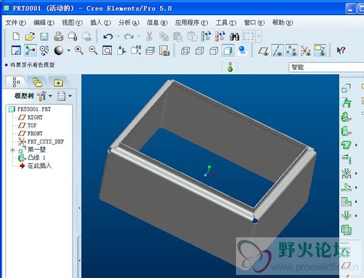Open the 工具 menu
Viewport: 364px width, 278px height.
(x=226, y=22)
